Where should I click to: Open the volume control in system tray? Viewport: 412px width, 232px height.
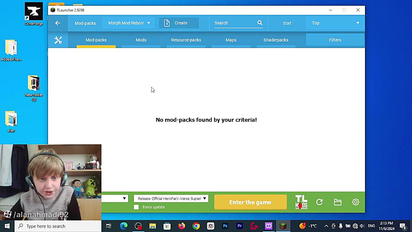click(x=362, y=226)
